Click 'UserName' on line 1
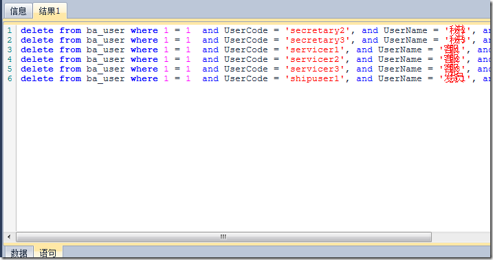The height and width of the screenshot is (260, 493). click(405, 30)
